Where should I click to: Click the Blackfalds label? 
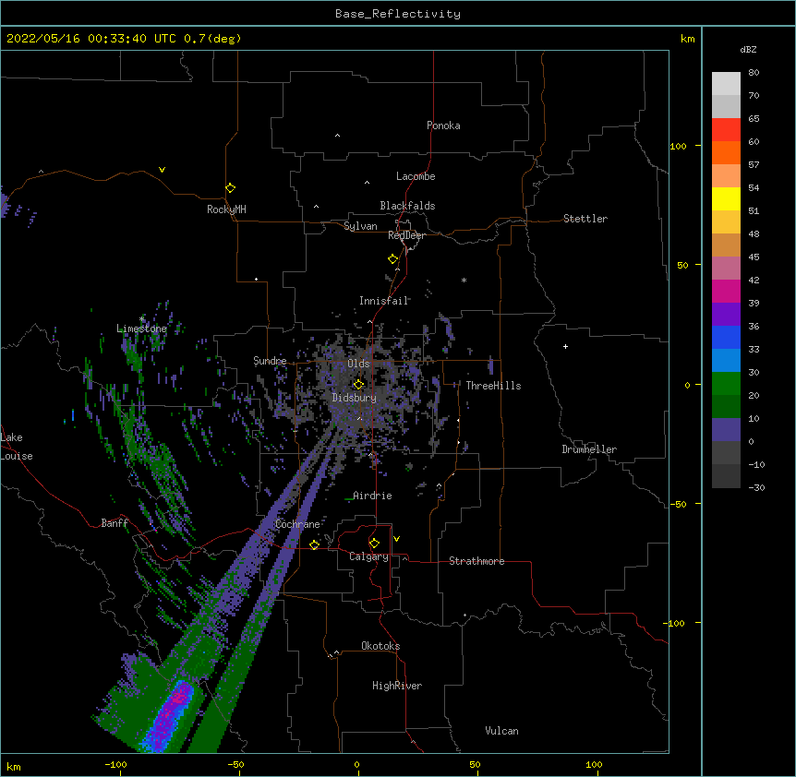[x=407, y=206]
